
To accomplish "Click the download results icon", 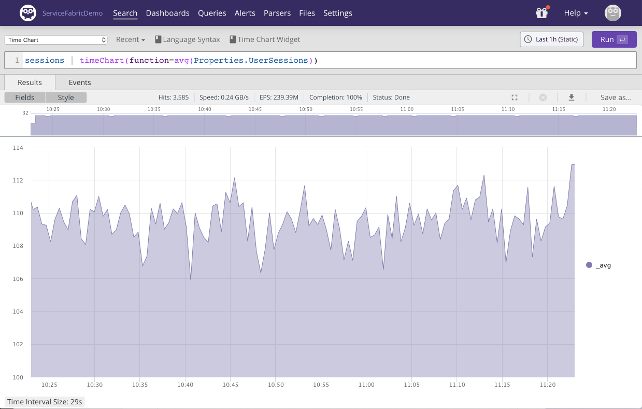I will coord(572,97).
